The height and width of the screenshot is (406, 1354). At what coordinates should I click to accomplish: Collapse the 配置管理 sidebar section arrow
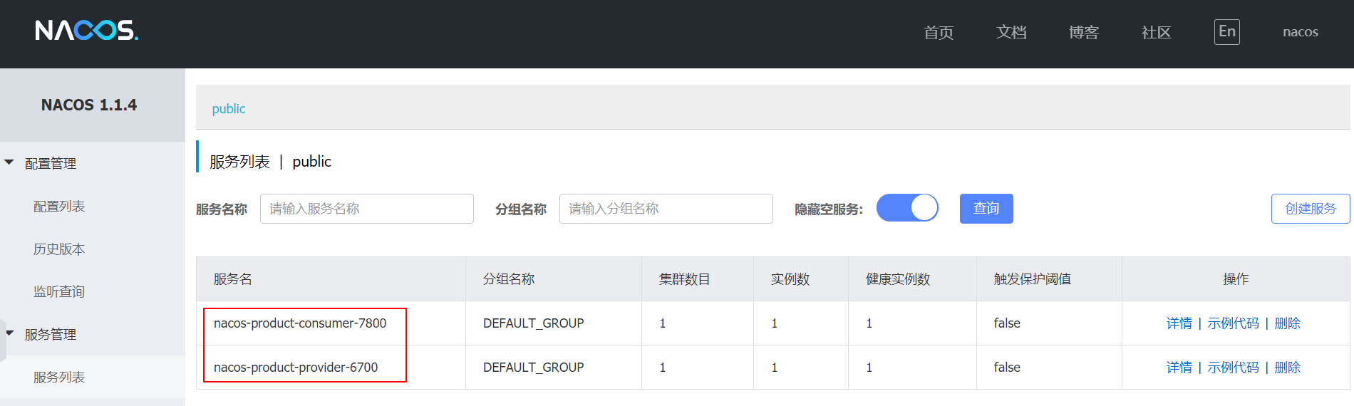click(9, 162)
